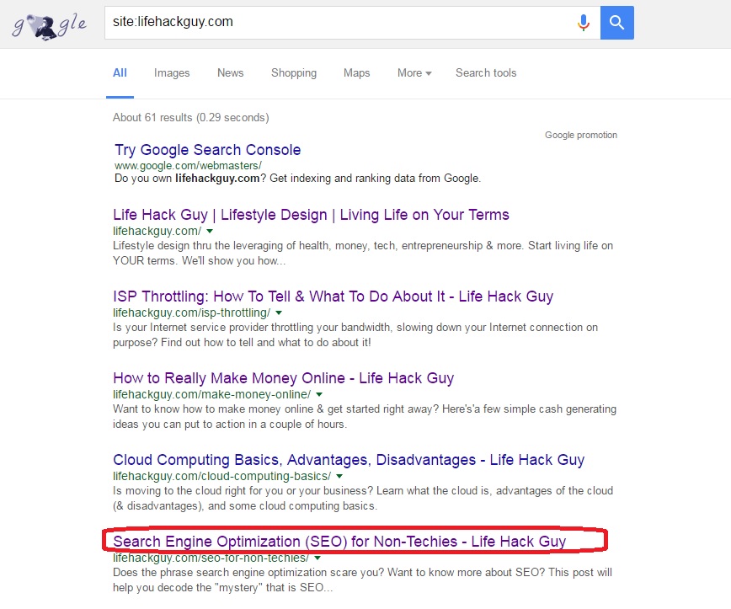Click snippet 'Does the phrase search engine optimization'

(362, 580)
